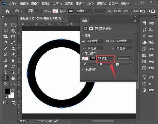Screen dimensions: 158x124
Task: Select the Gradient tool
Action: [6, 60]
